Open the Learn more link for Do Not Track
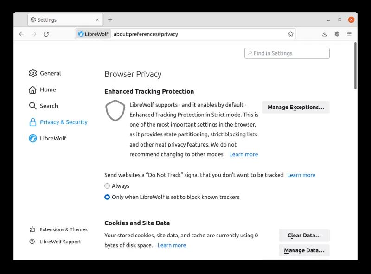 [x=301, y=175]
